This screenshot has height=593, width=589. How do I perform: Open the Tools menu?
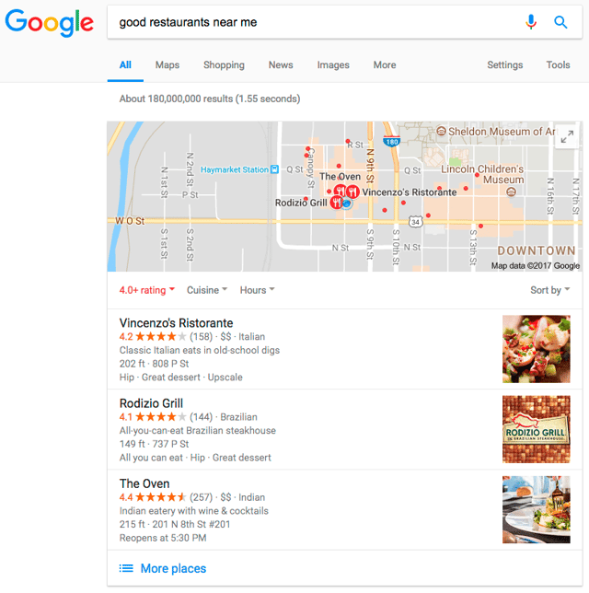tap(558, 65)
